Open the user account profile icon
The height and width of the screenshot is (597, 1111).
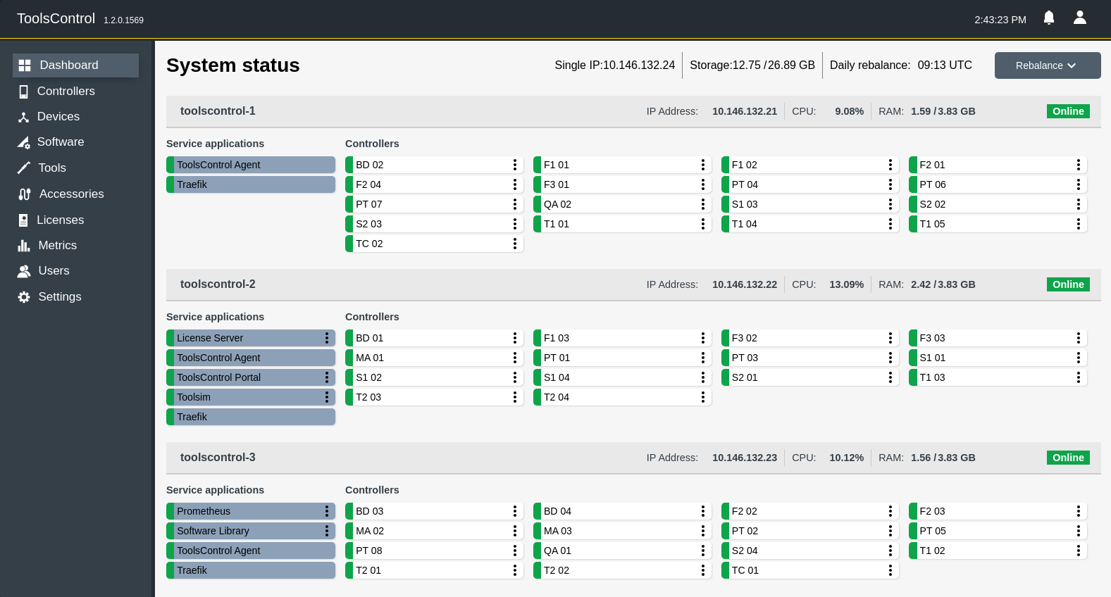click(1080, 18)
